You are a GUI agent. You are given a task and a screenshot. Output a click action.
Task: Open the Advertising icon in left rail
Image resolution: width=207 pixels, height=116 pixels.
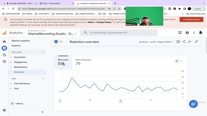click(4, 62)
